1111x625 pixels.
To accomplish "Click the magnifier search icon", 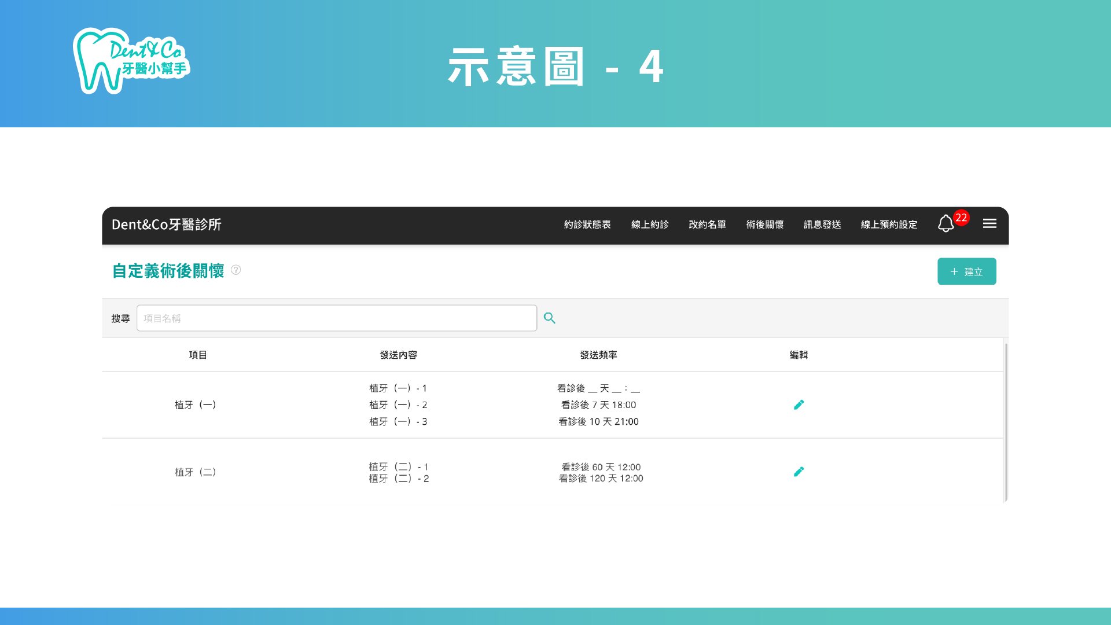I will pyautogui.click(x=550, y=318).
